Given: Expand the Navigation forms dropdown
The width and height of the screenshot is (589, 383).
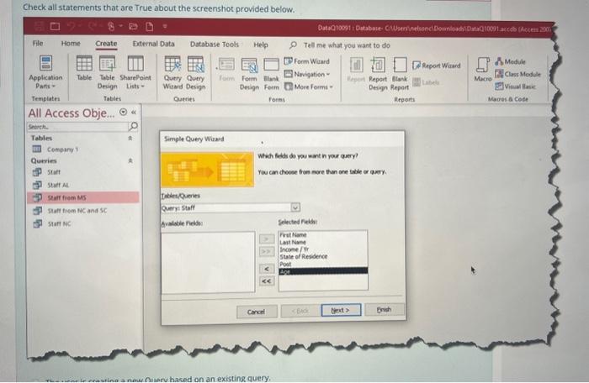Looking at the screenshot, I should (307, 74).
